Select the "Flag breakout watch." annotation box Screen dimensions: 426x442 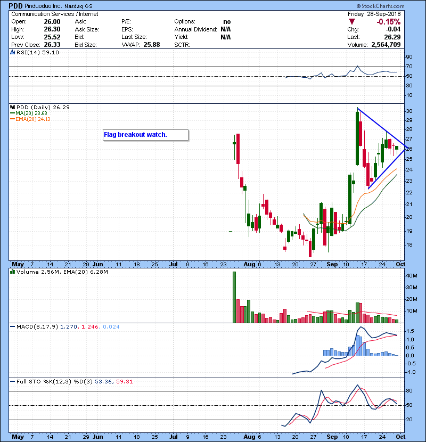click(145, 135)
